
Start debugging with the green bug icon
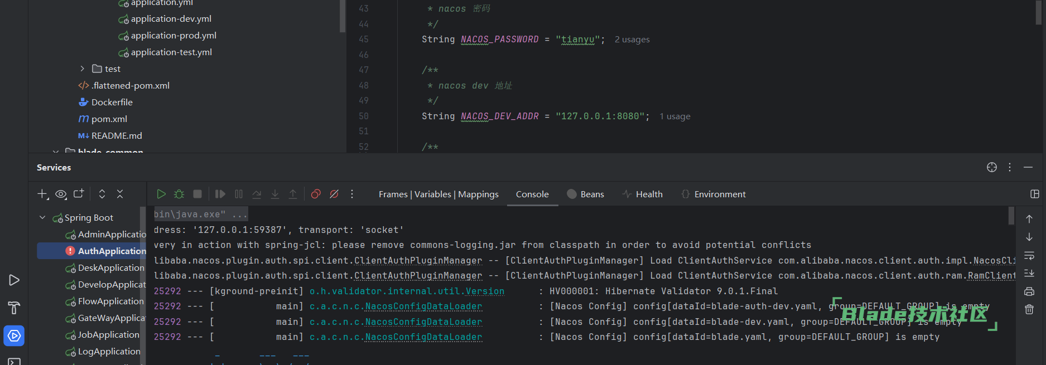click(179, 194)
